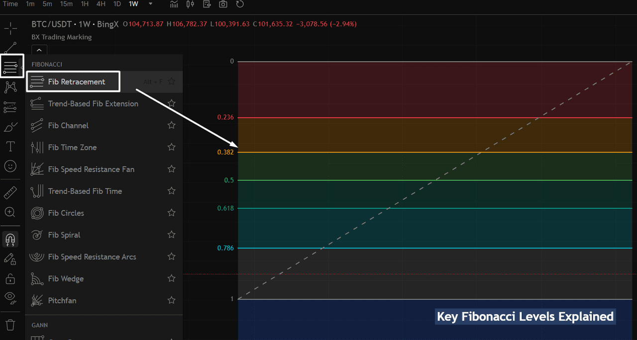Take a chart snapshot with camera icon
Screen dimensions: 637x340
click(x=223, y=4)
